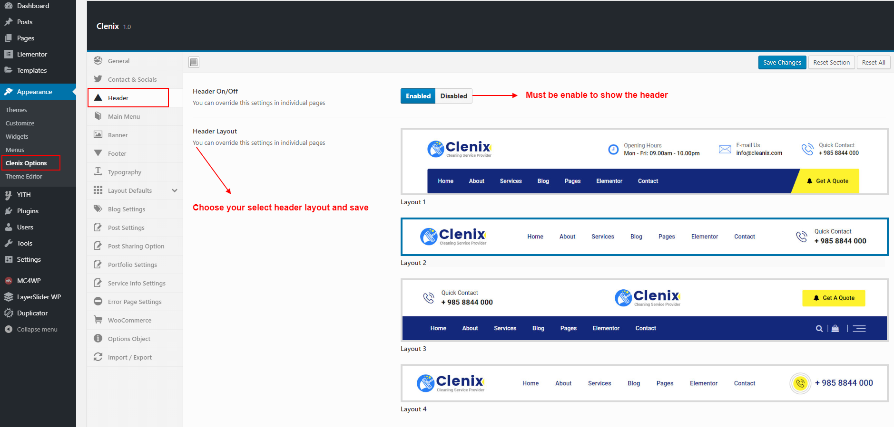
Task: Click the Import / Export refresh icon
Action: 98,357
